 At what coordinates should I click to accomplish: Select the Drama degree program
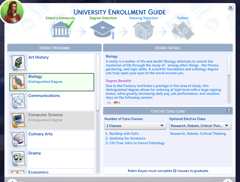pos(52,159)
